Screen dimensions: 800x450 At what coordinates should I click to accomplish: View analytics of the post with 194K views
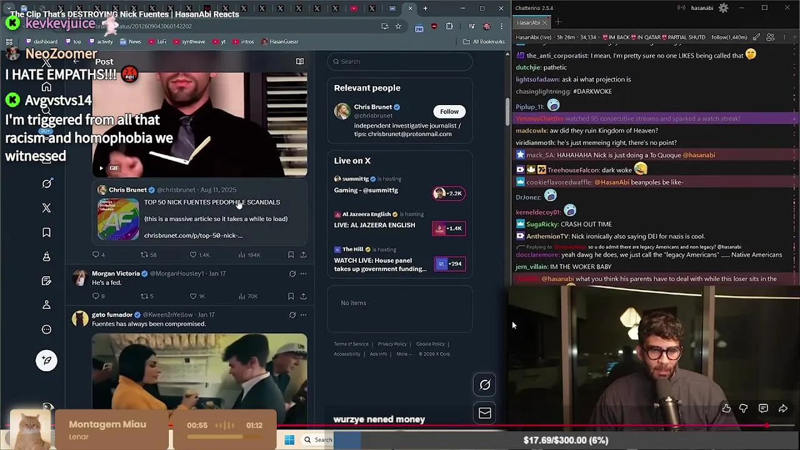[x=249, y=255]
